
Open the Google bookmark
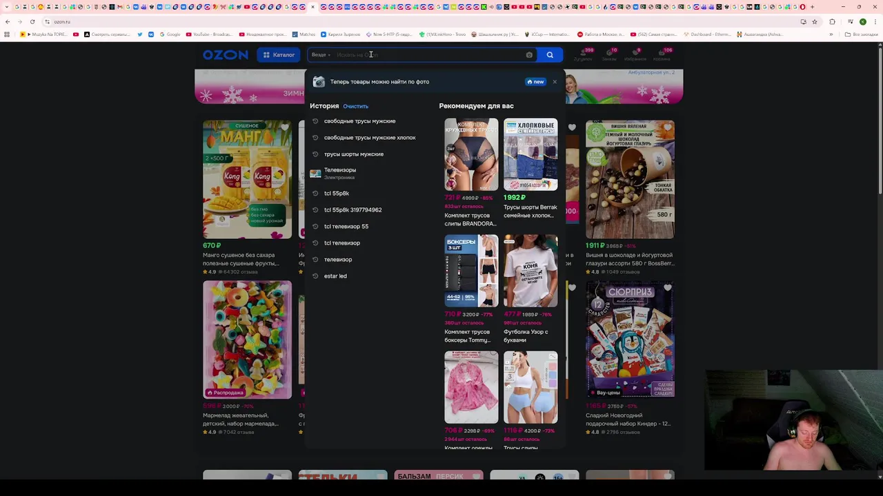point(170,34)
